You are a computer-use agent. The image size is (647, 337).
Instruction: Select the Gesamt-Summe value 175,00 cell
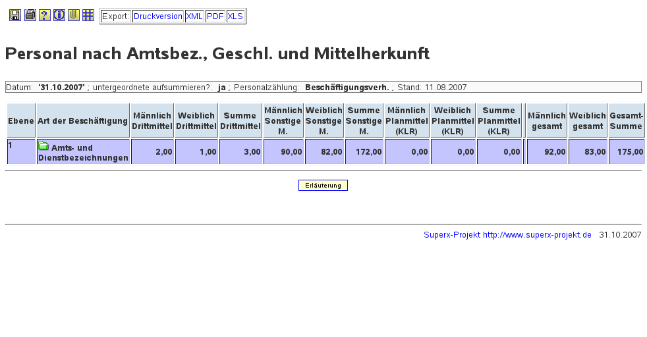(x=626, y=152)
